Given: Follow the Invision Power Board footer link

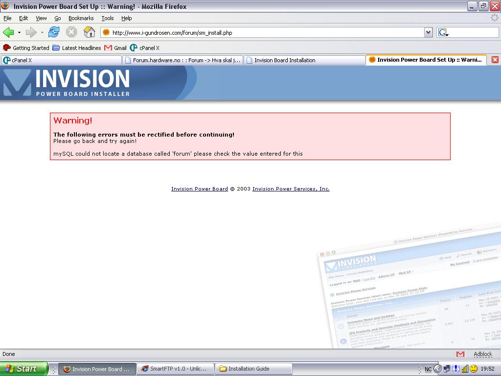Looking at the screenshot, I should tap(200, 188).
